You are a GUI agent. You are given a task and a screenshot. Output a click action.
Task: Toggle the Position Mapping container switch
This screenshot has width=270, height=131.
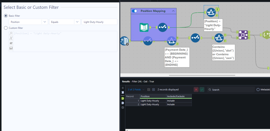coord(134,11)
